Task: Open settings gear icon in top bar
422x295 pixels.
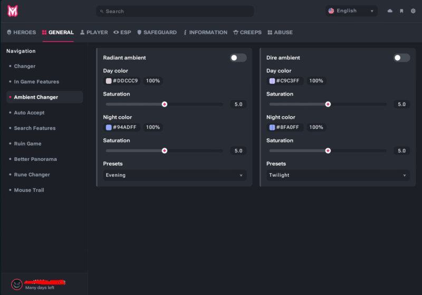Action: pyautogui.click(x=413, y=11)
